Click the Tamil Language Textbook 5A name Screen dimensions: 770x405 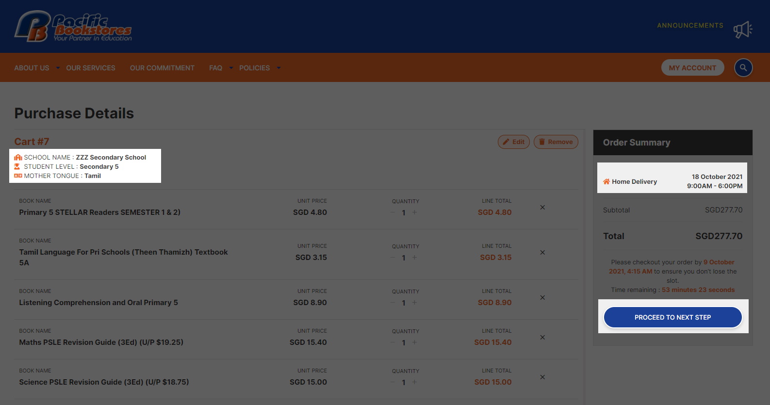(x=123, y=258)
